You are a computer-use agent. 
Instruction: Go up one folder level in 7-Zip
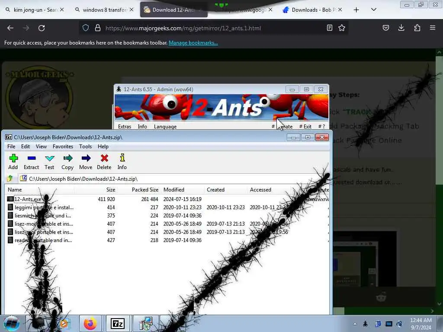coord(10,179)
